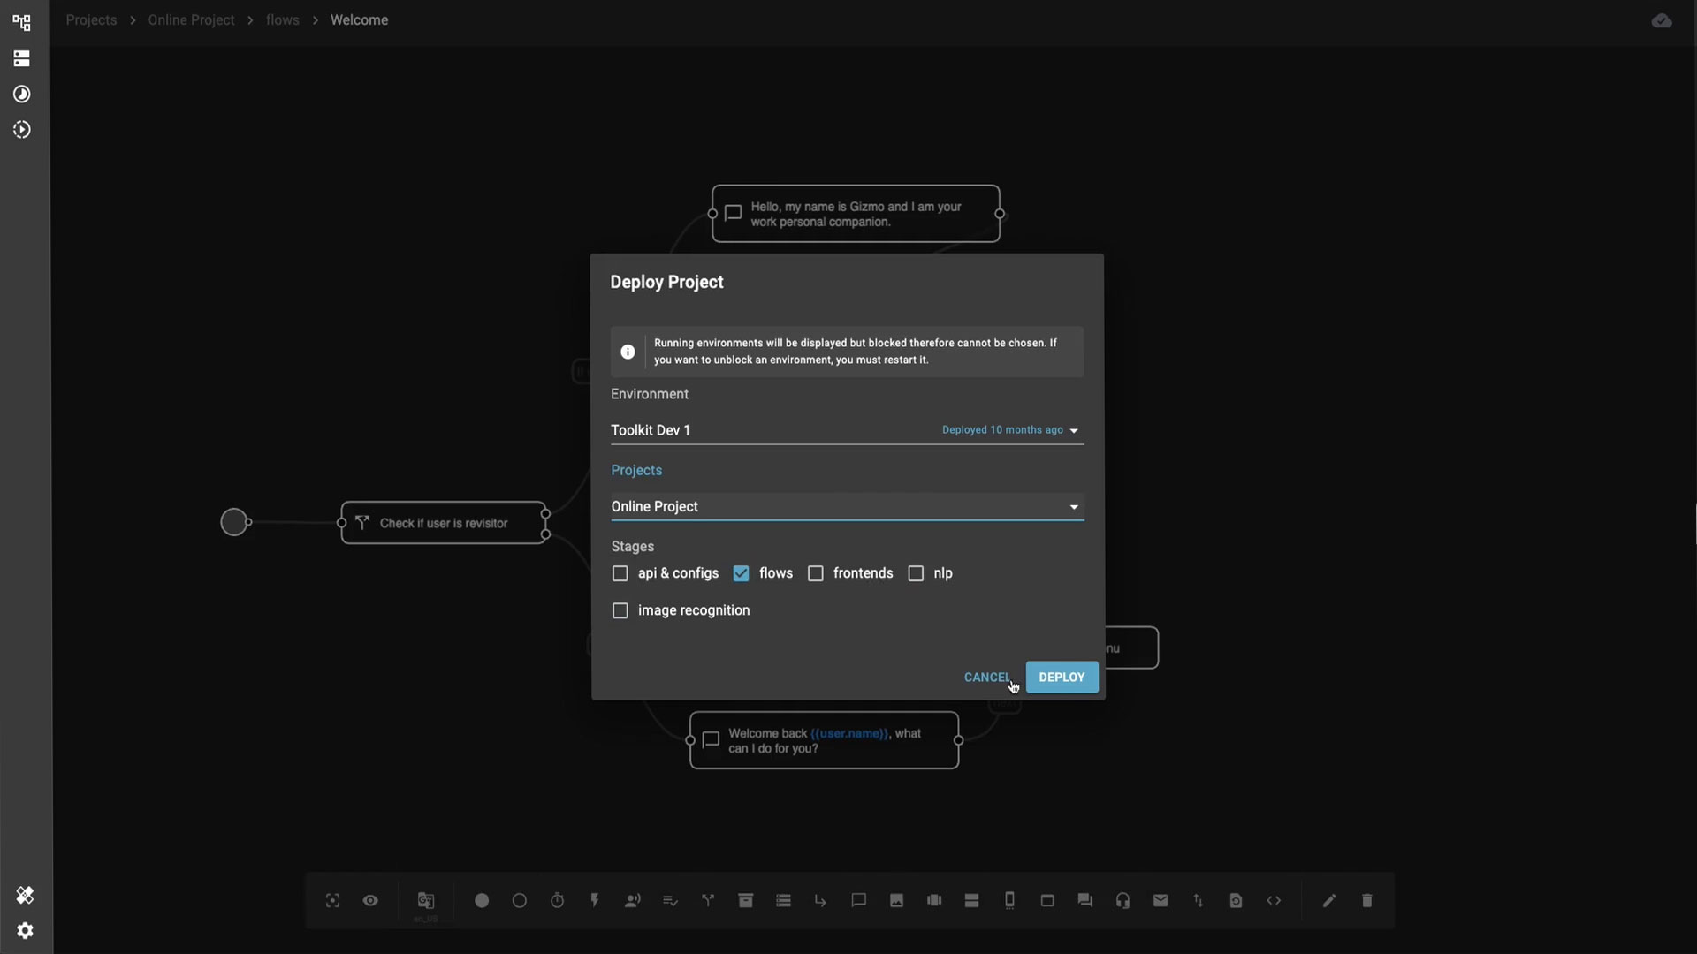Select the Check if user is revisitor node
This screenshot has height=954, width=1697.
[444, 523]
